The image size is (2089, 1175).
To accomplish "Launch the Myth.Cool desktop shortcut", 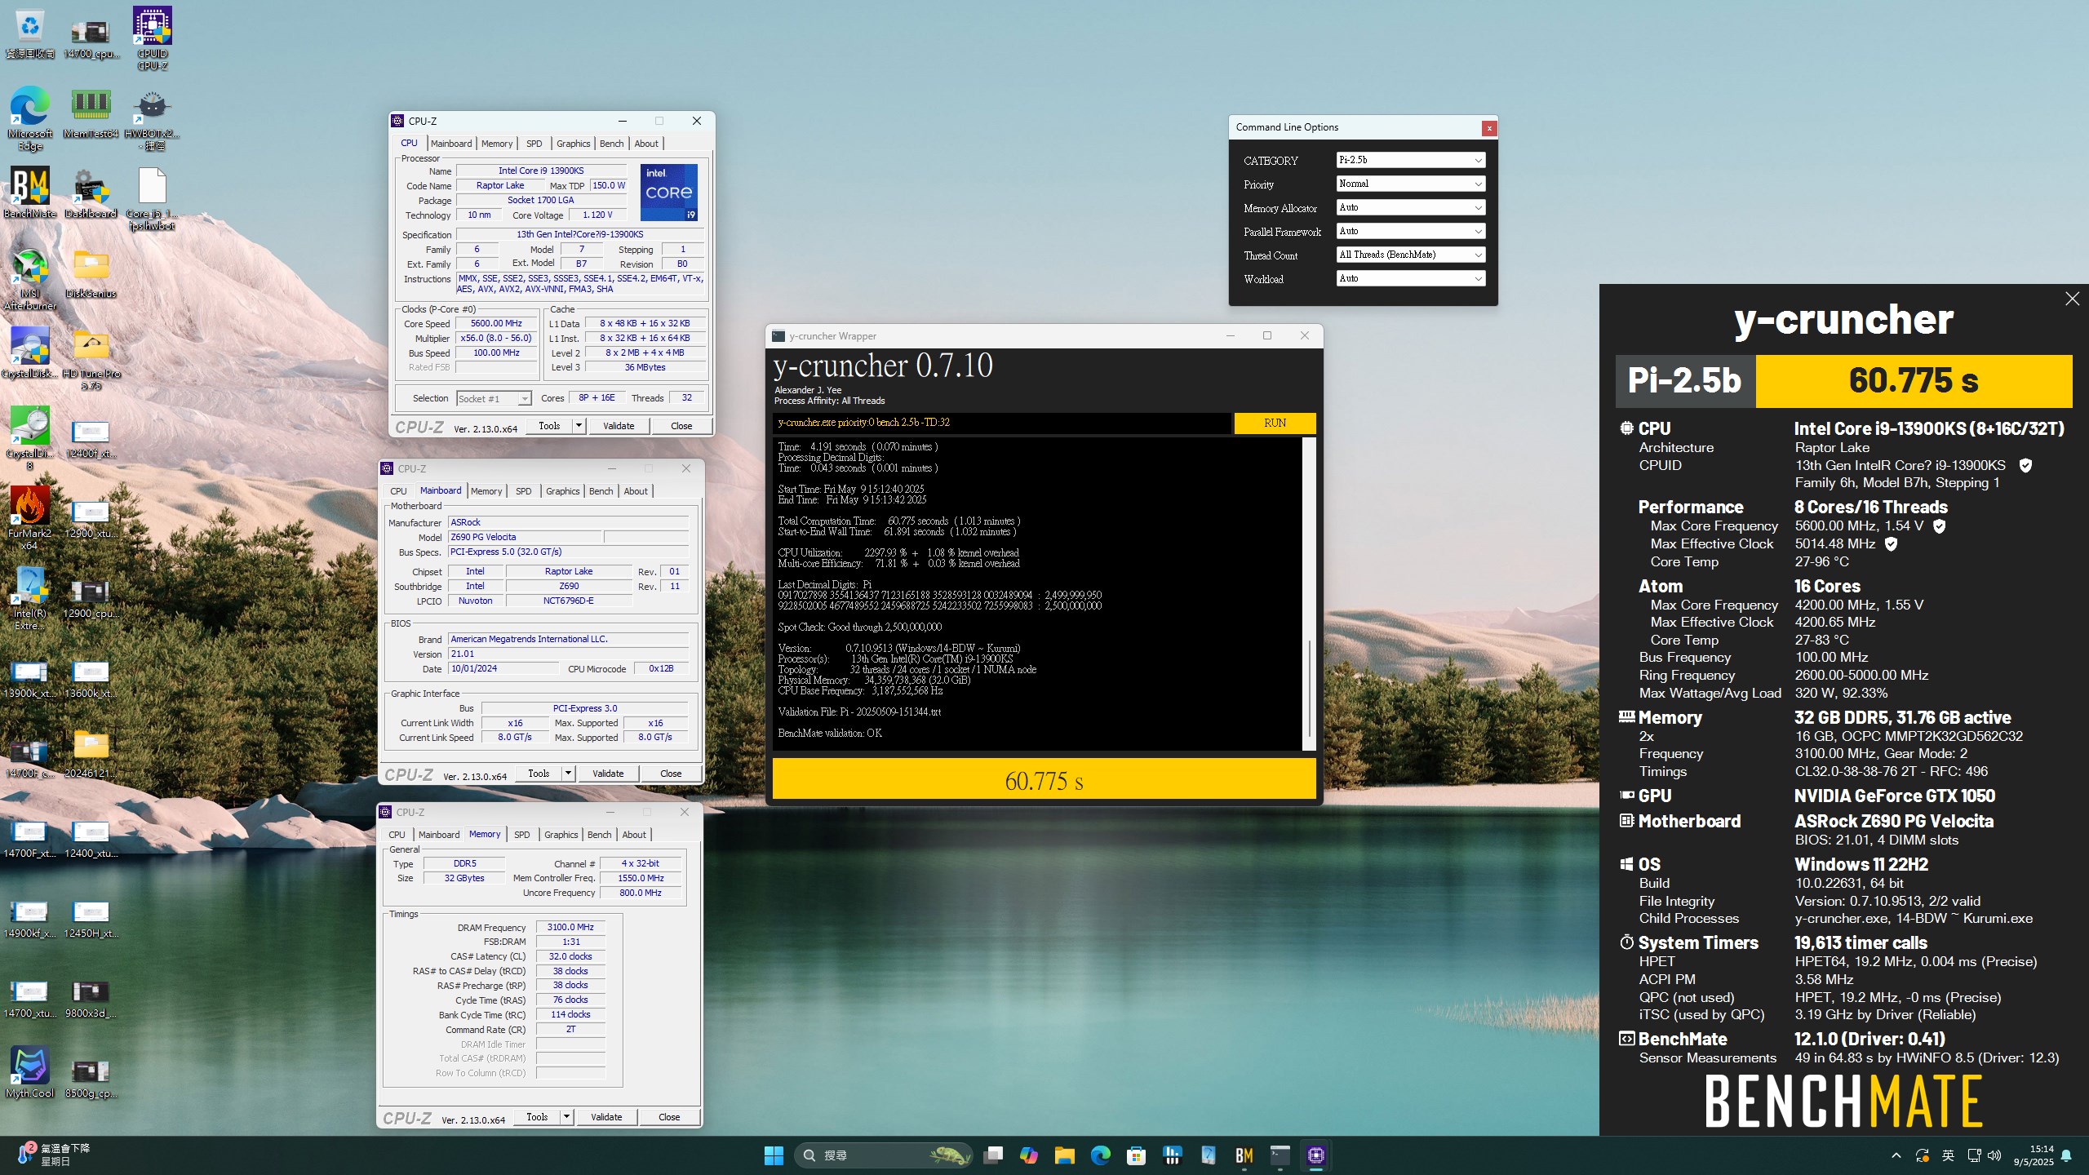I will pos(30,1073).
